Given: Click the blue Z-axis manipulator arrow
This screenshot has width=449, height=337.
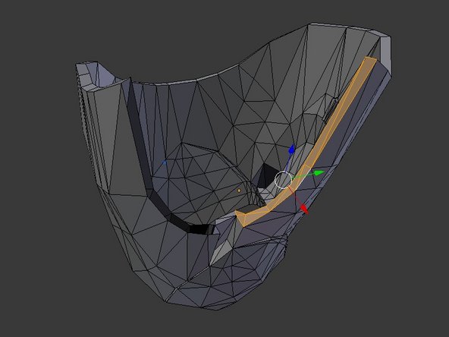Looking at the screenshot, I should [292, 150].
